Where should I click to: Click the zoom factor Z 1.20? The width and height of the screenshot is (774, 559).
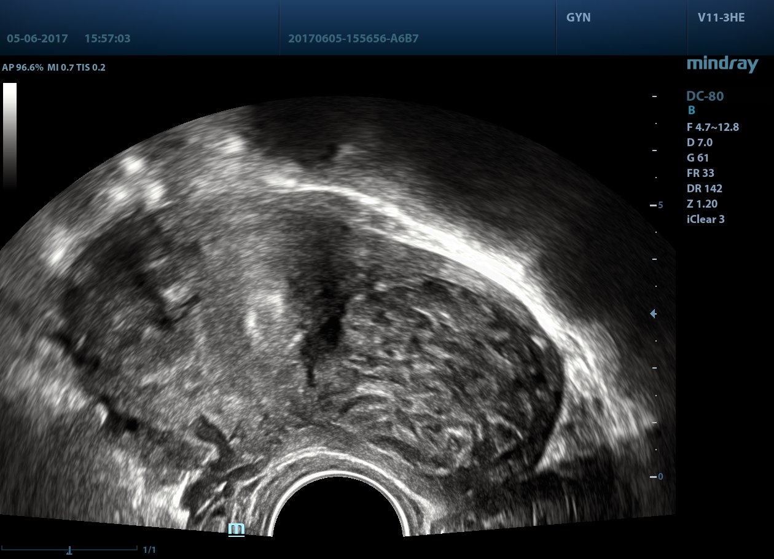coord(702,204)
